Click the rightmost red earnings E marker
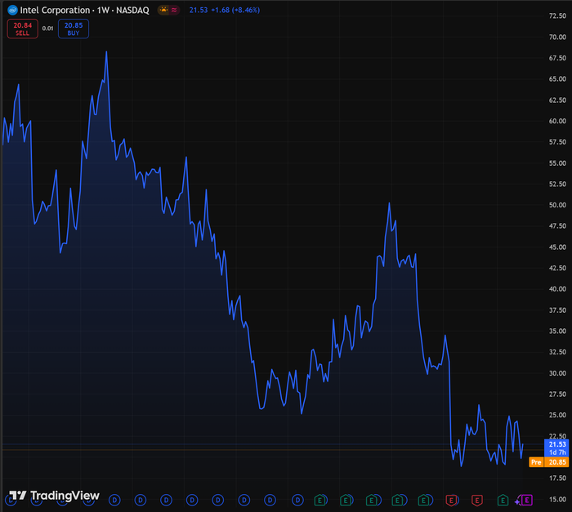Viewport: 572px width, 512px height. point(477,501)
